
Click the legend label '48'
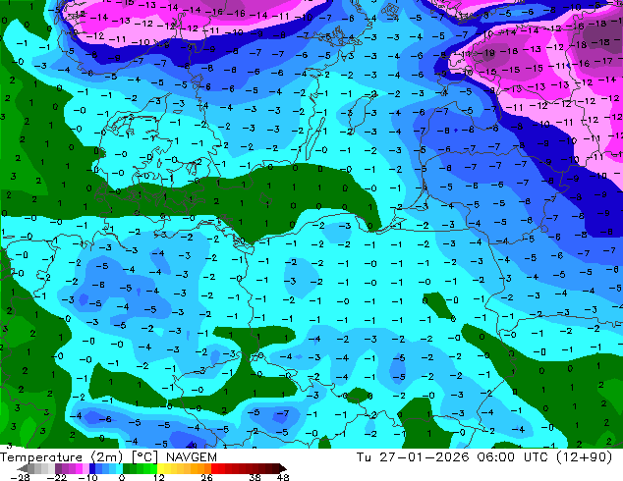click(x=283, y=477)
